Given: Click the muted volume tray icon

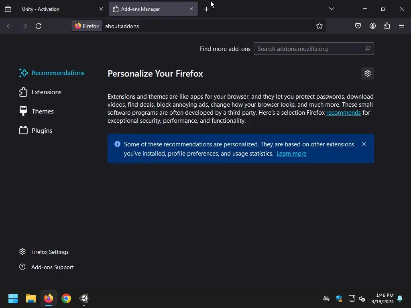Looking at the screenshot, I should (x=362, y=298).
